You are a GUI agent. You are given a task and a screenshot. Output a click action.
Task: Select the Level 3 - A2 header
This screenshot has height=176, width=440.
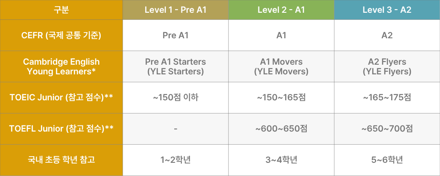click(387, 10)
